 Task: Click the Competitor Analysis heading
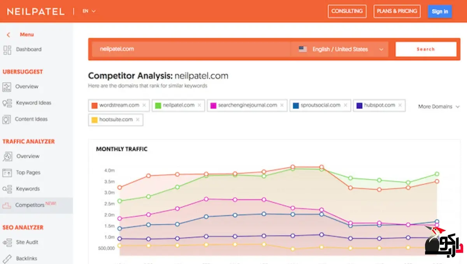pos(158,76)
